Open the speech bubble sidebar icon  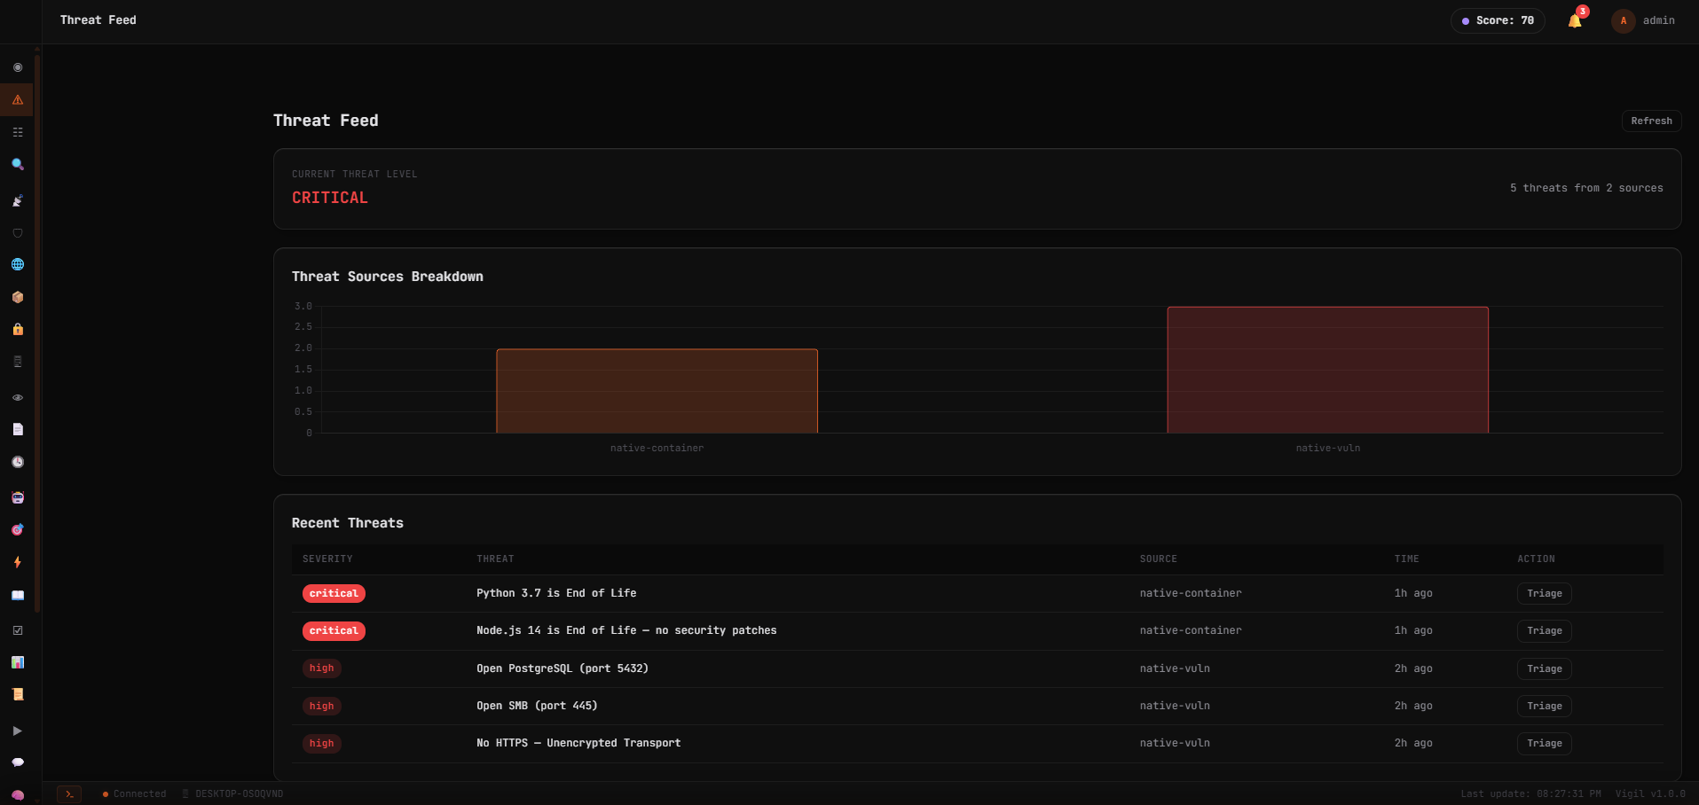point(18,762)
